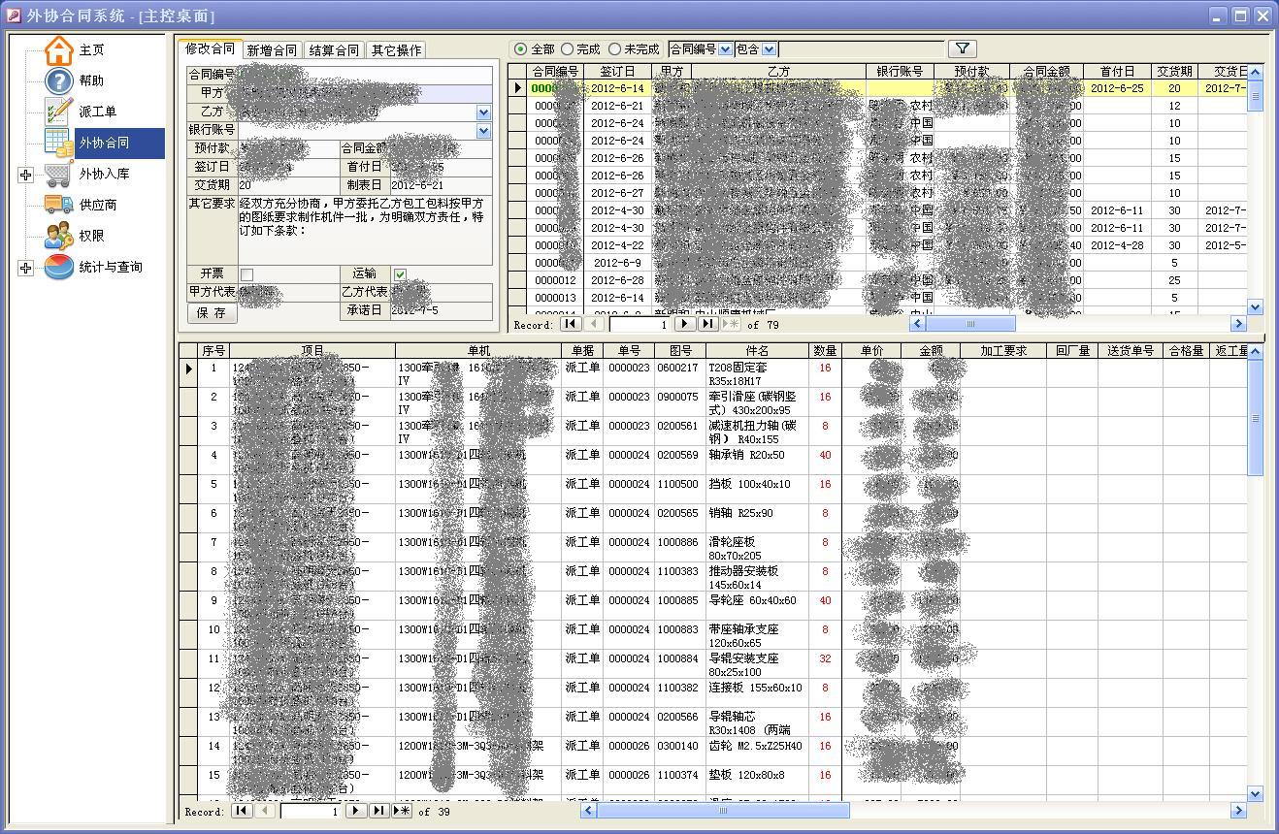
Task: Select the 未完成 radio button
Action: 615,48
